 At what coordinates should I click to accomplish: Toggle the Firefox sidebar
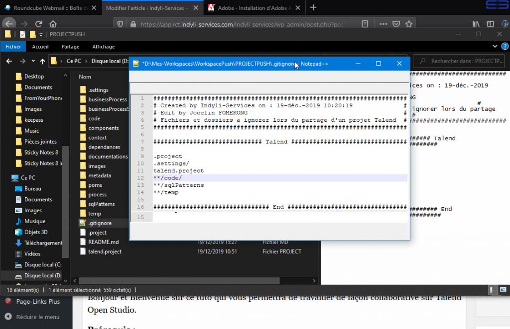(490, 24)
